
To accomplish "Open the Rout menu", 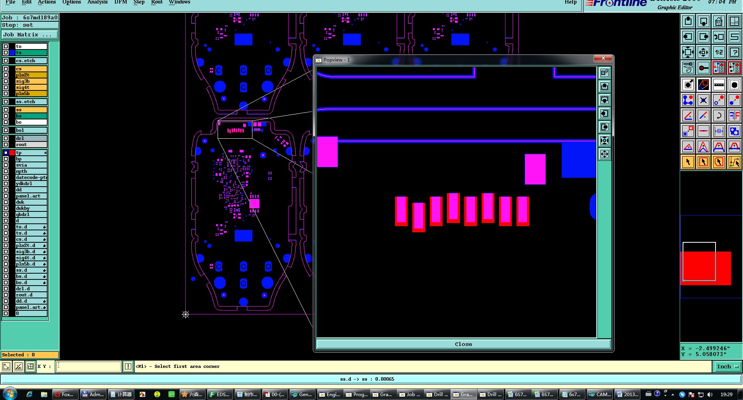I will coord(157,2).
